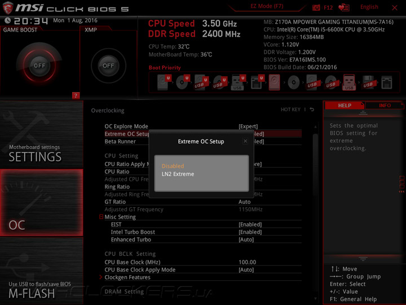Toggle the GAME BOOST knob
This screenshot has width=406, height=305.
(x=39, y=66)
